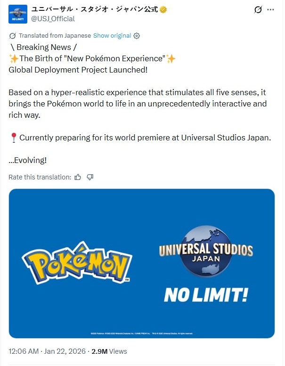This screenshot has width=285, height=366.
Task: Click the Japanese account display name
Action: [x=94, y=9]
